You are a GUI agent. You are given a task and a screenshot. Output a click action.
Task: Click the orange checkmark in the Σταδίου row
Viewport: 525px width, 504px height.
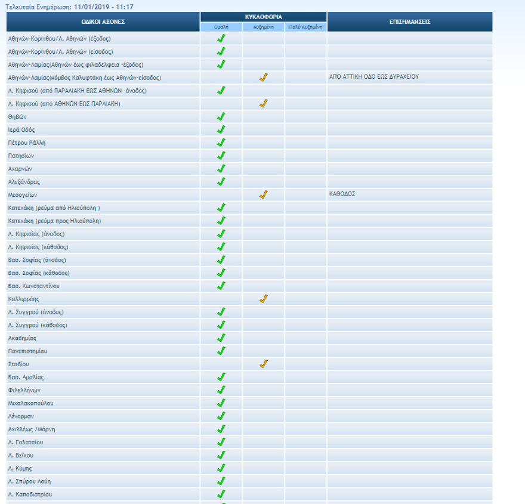click(263, 364)
